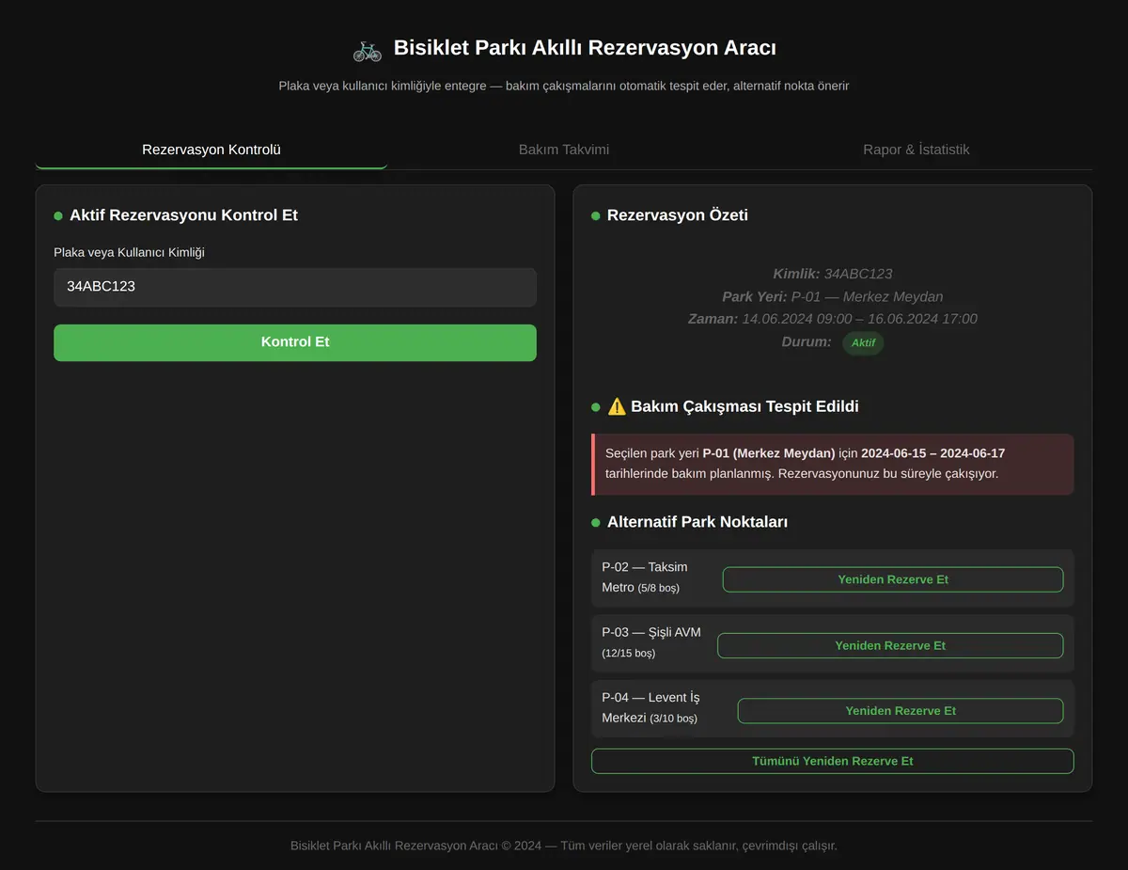Viewport: 1128px width, 870px height.
Task: Click the Aktif status badge
Action: point(863,343)
